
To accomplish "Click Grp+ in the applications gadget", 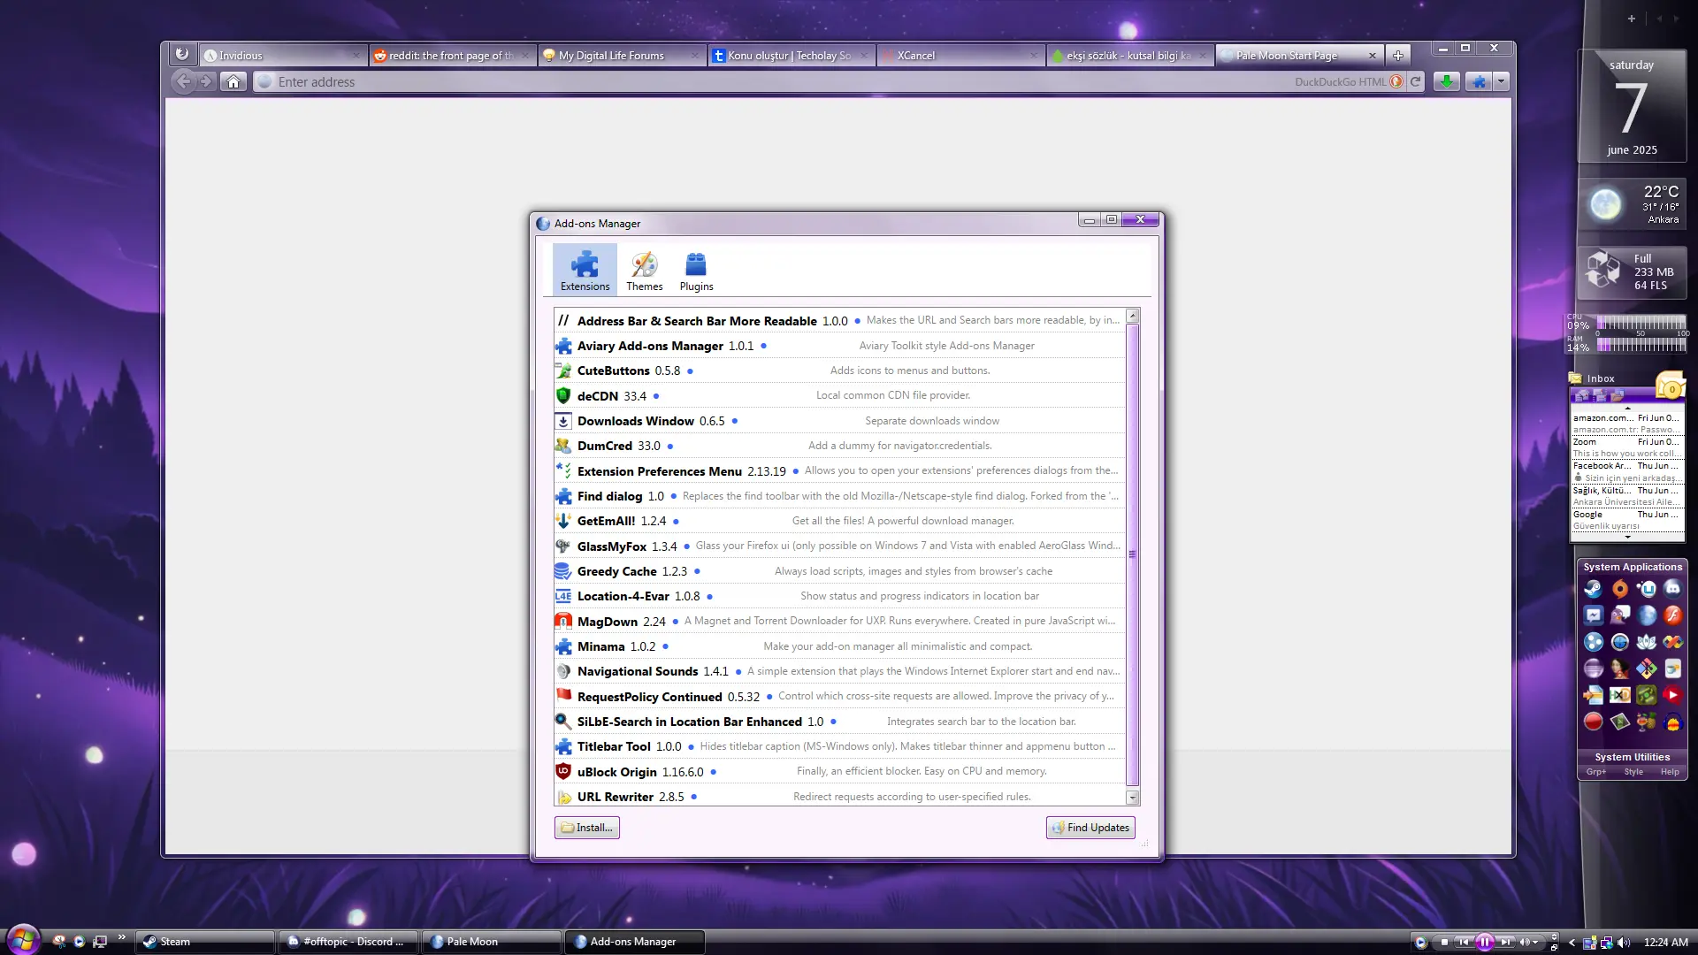I will pos(1596,772).
